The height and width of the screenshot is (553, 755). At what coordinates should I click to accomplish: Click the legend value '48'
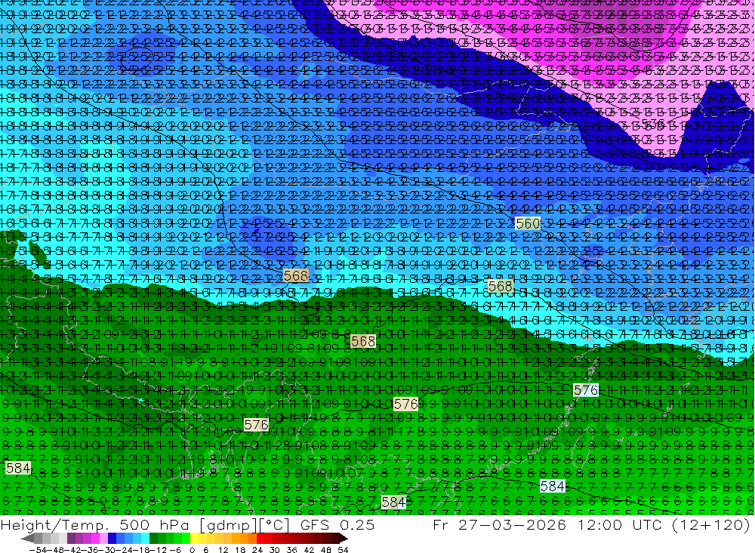[325, 550]
